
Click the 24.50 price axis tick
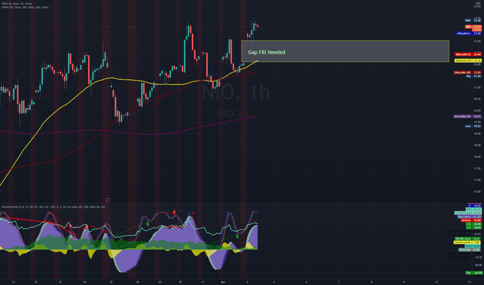coord(477,6)
